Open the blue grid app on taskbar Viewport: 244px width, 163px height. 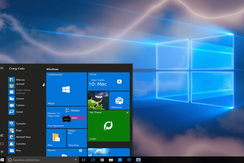[x=129, y=160]
